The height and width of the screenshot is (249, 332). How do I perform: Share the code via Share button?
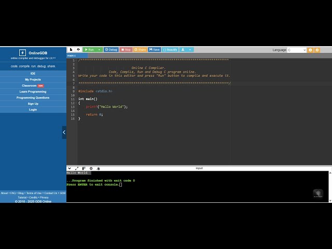(140, 50)
